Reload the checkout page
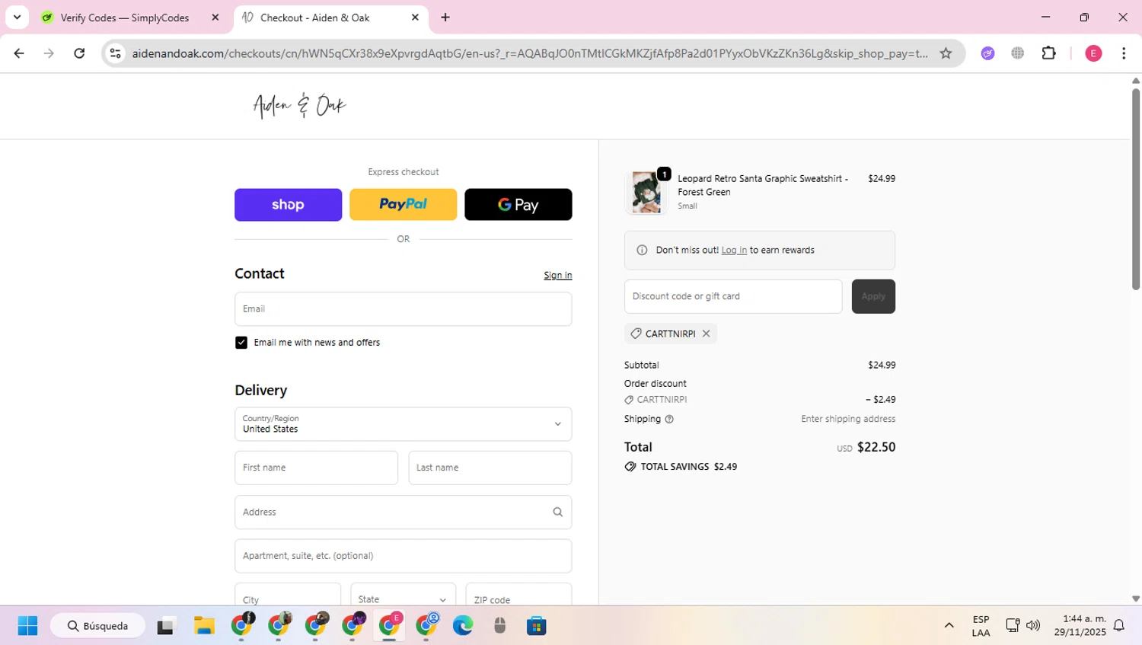 click(79, 53)
